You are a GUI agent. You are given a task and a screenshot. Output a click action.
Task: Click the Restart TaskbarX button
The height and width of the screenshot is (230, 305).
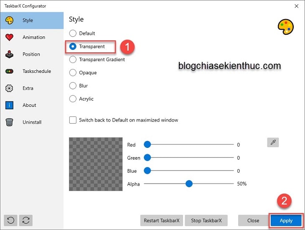162,220
